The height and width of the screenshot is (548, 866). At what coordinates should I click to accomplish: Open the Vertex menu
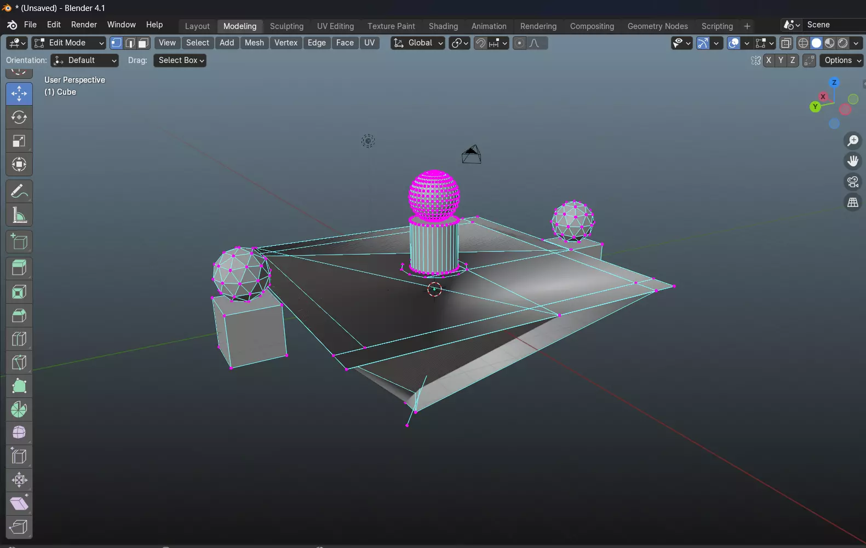point(286,43)
